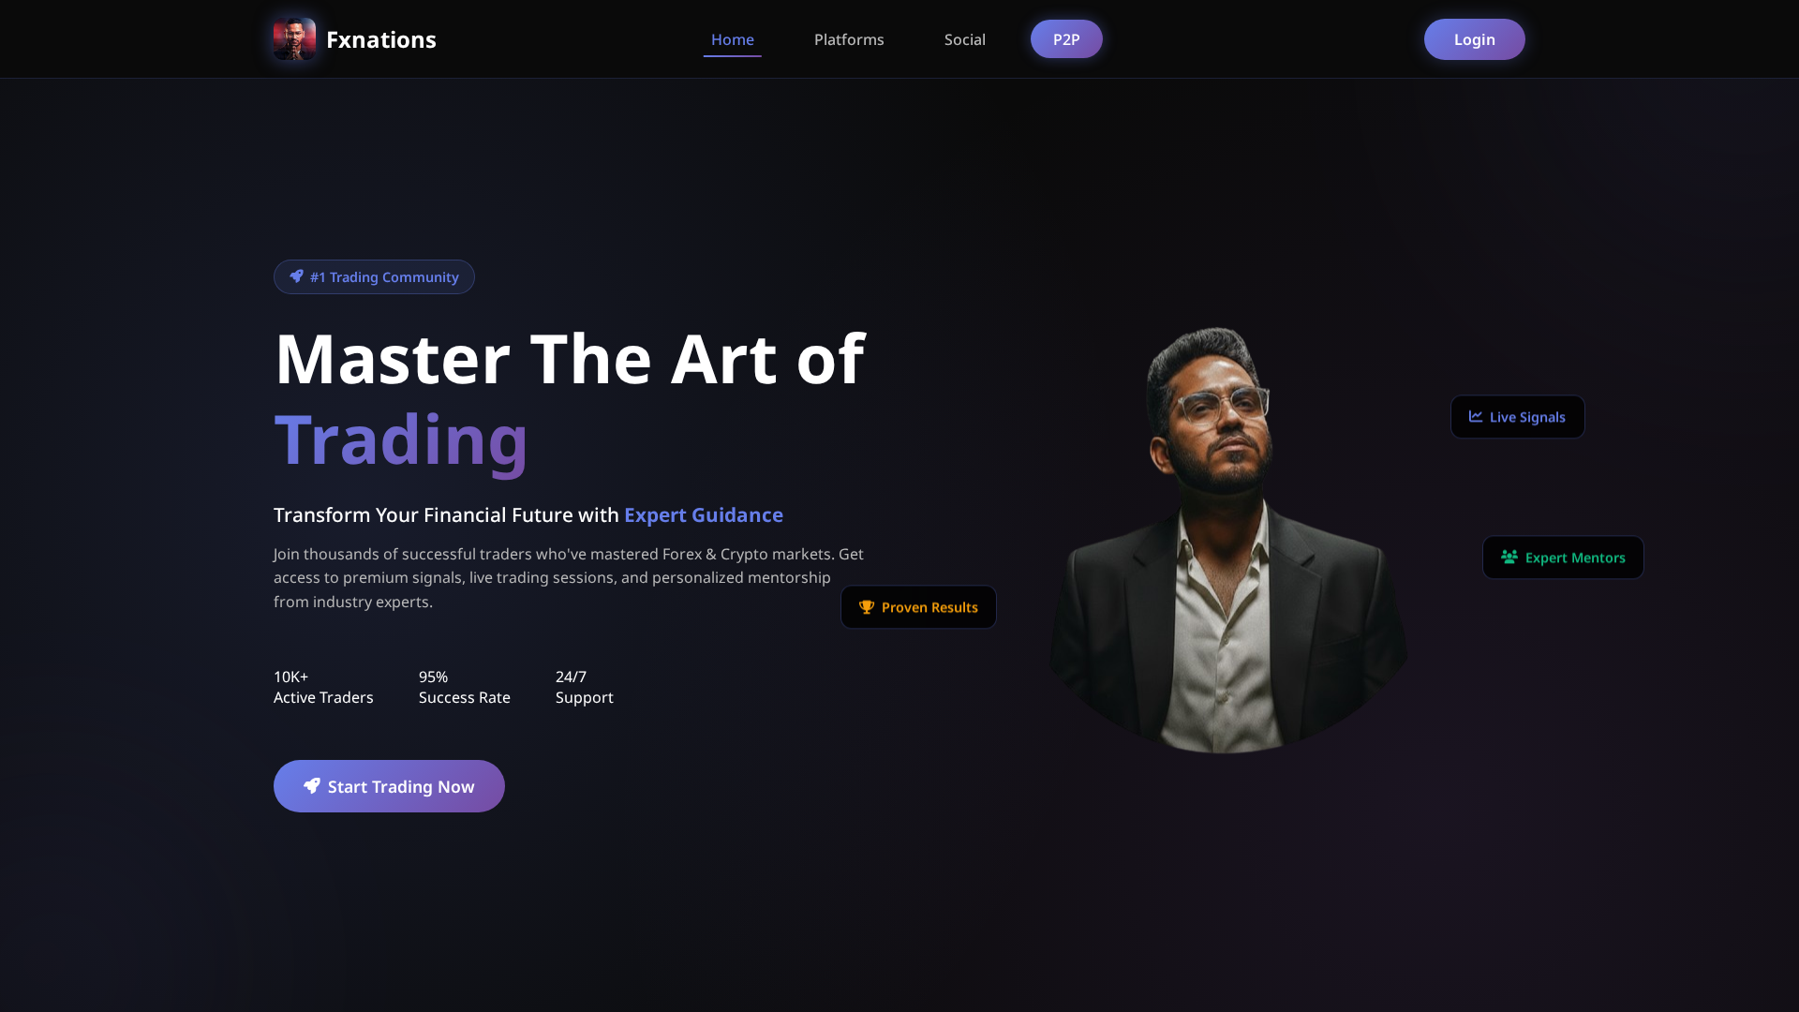The width and height of the screenshot is (1799, 1012).
Task: Open the Social navigation link
Action: coord(965,39)
